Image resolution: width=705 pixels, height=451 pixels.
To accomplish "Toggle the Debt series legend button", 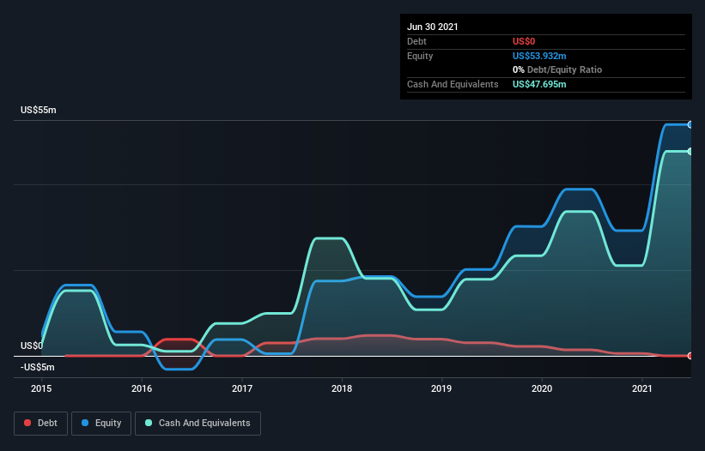I will 41,424.
